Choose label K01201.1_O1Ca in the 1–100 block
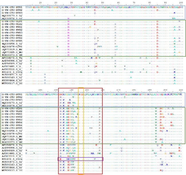The width and height of the screenshot is (186, 175). [12, 72]
